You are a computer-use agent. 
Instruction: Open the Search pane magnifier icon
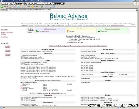(x=26, y=6)
